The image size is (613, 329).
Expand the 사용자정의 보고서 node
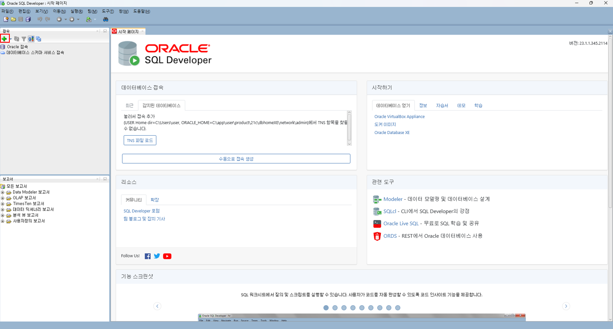pos(3,221)
